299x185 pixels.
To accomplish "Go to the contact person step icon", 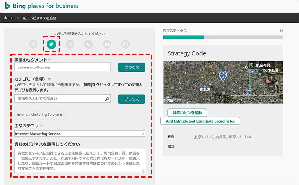I will pos(70,44).
